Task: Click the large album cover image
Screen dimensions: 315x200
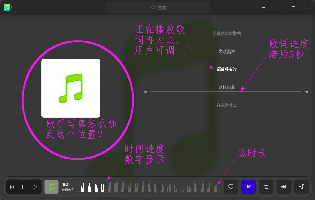Action: 71,88
